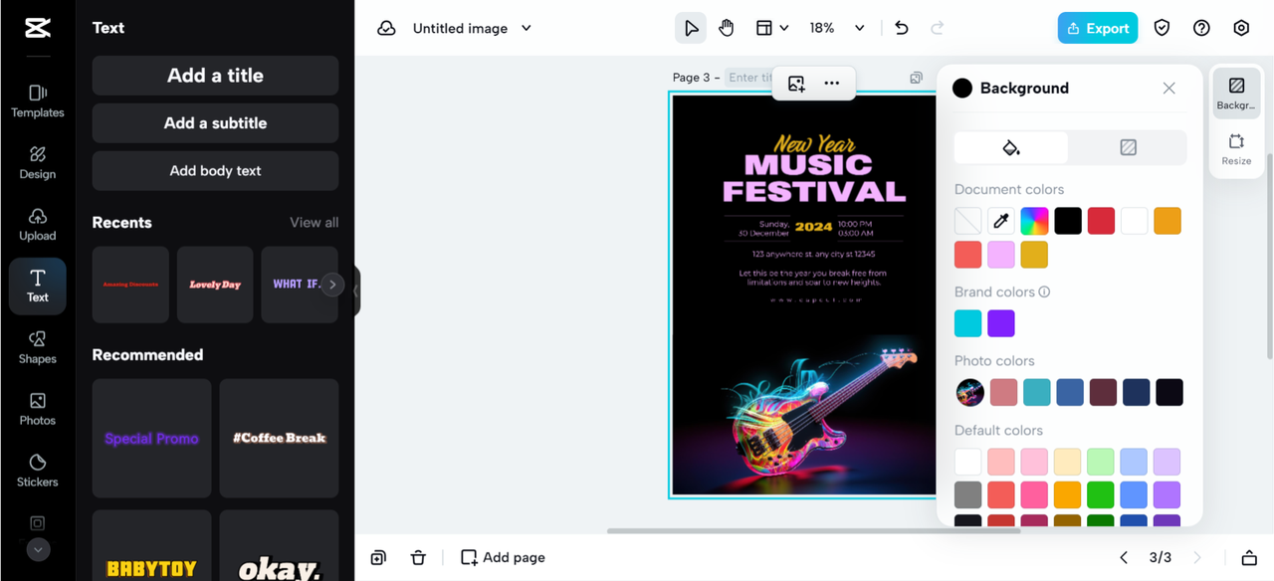Click the horizontal canvas scrollbar

(813, 530)
